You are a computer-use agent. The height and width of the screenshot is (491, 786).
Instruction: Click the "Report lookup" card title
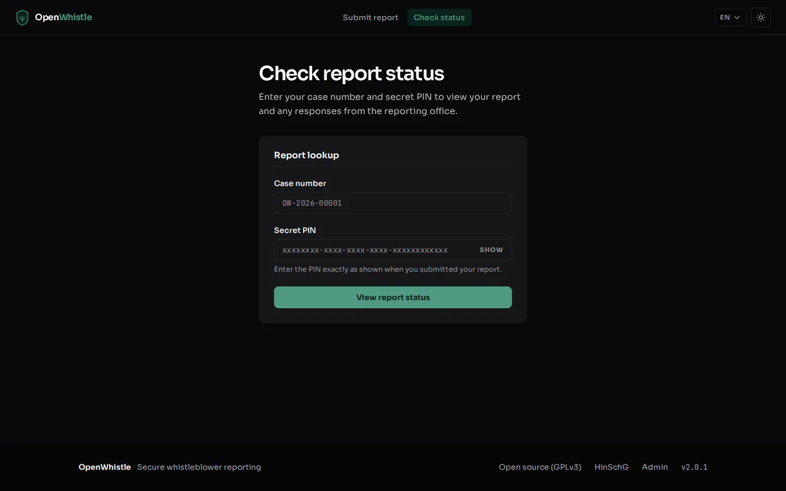(x=306, y=155)
